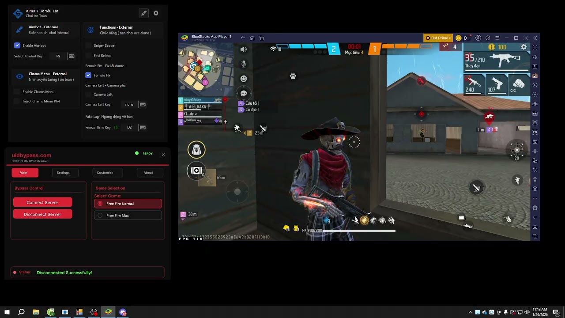This screenshot has width=565, height=318.
Task: Open the in-game emoji button
Action: [x=244, y=79]
